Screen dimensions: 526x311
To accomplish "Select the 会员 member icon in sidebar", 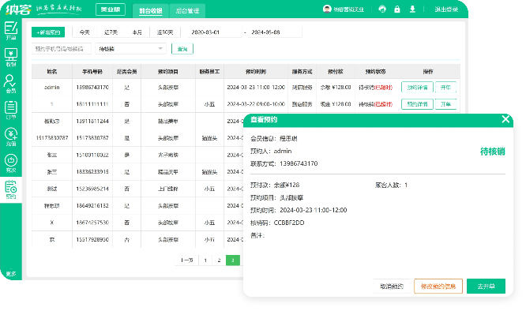I will (11, 84).
